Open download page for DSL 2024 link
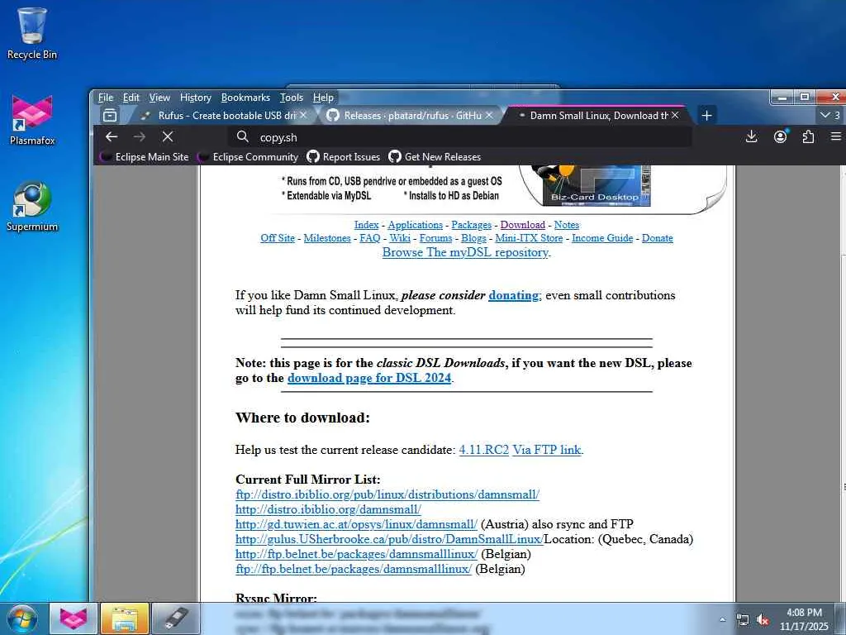The image size is (846, 635). [x=369, y=378]
